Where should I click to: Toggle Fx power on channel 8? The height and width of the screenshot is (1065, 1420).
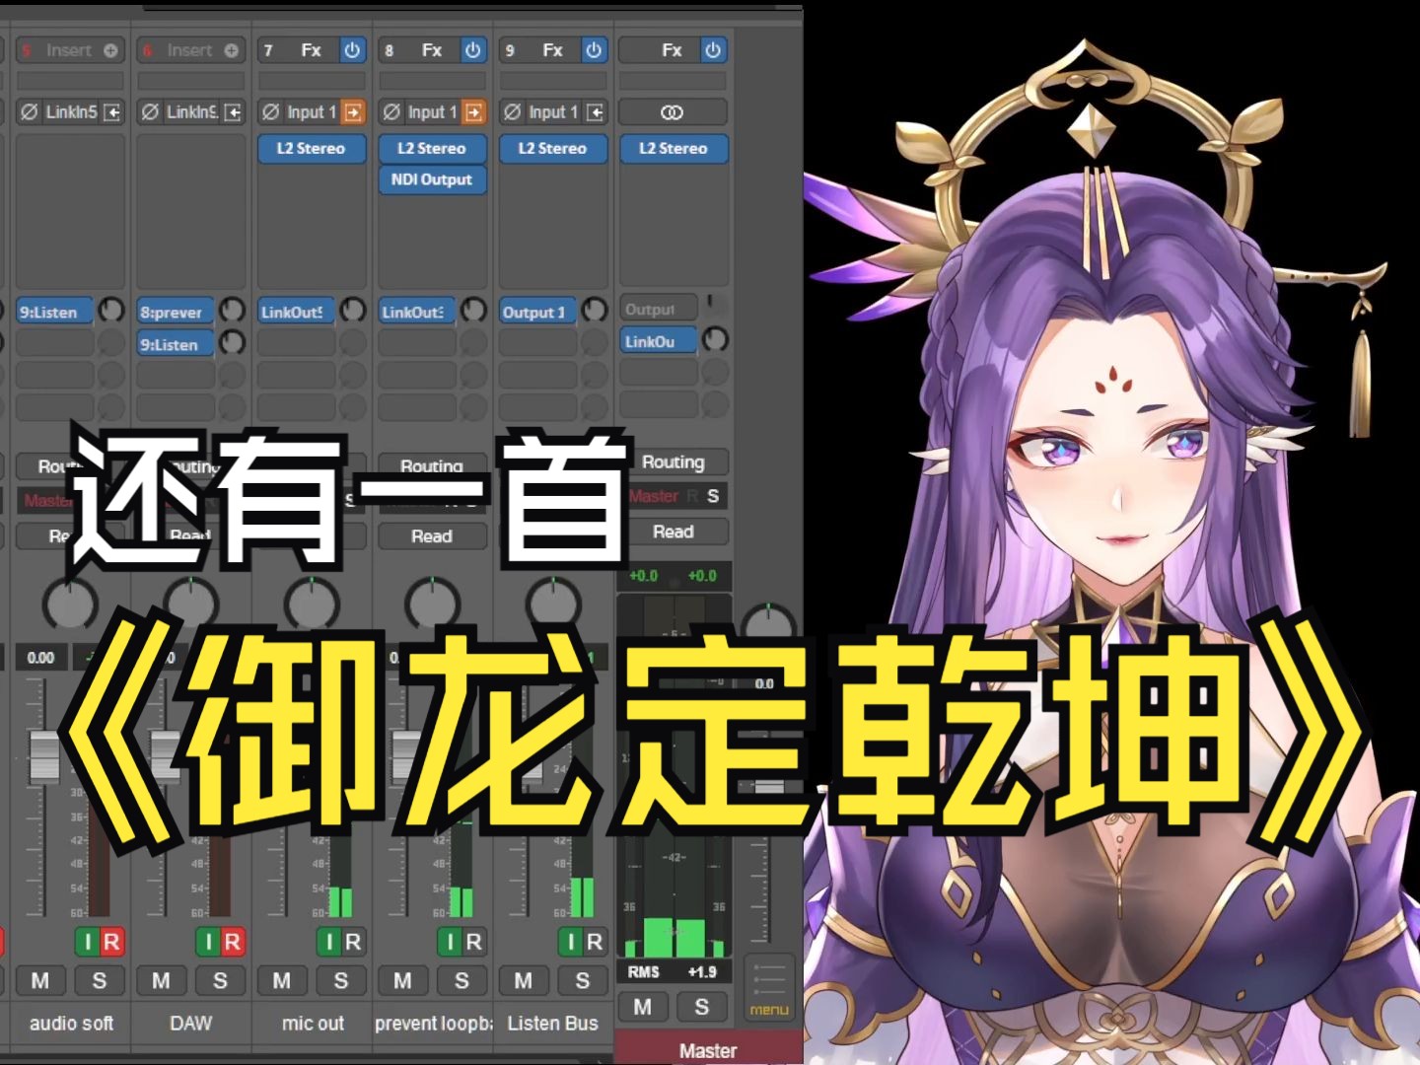point(473,50)
